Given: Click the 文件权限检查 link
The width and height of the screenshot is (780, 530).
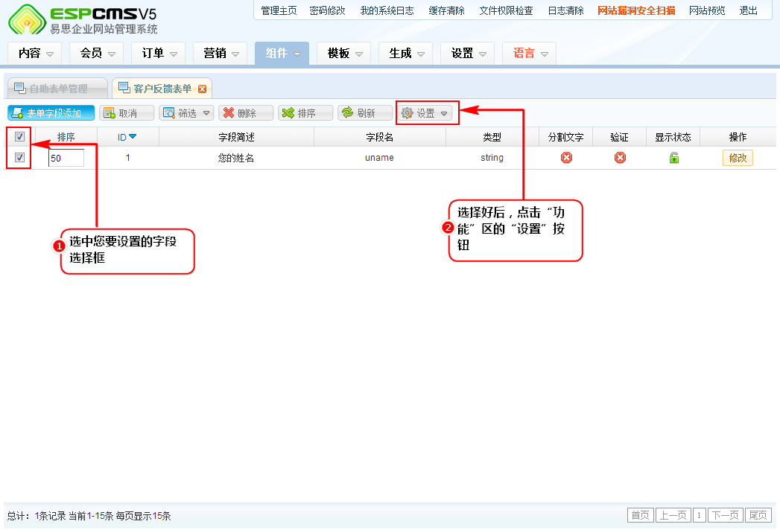Looking at the screenshot, I should (506, 10).
